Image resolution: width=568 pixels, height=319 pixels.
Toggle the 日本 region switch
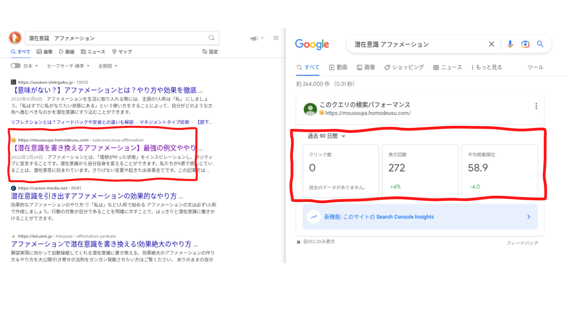point(15,66)
